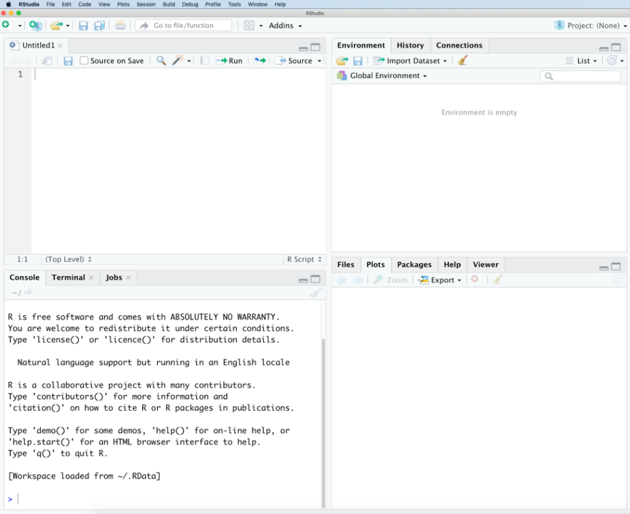Screen dimensions: 630x514
Task: Click the Re-run previous code icon
Action: [x=260, y=61]
